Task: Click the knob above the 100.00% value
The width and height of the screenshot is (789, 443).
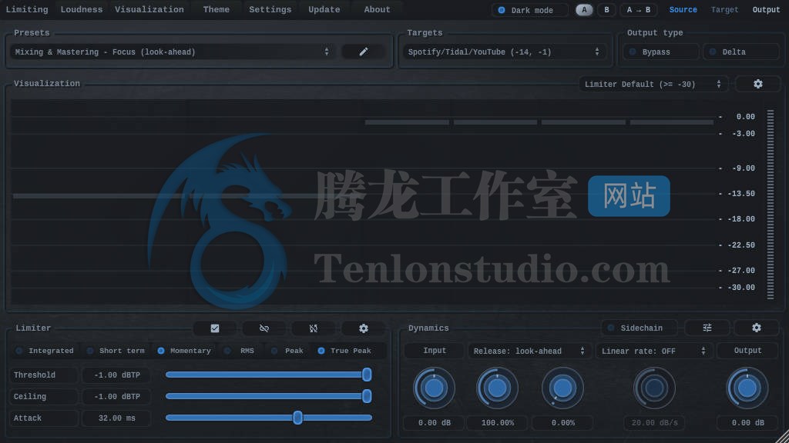Action: point(497,388)
